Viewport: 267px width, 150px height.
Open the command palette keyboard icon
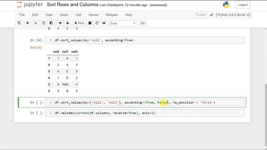click(143, 23)
